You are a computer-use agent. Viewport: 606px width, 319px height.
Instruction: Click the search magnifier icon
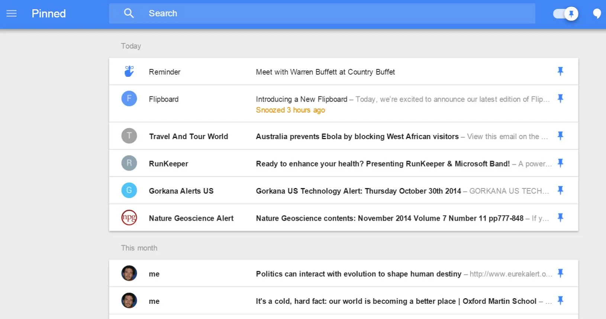[129, 13]
